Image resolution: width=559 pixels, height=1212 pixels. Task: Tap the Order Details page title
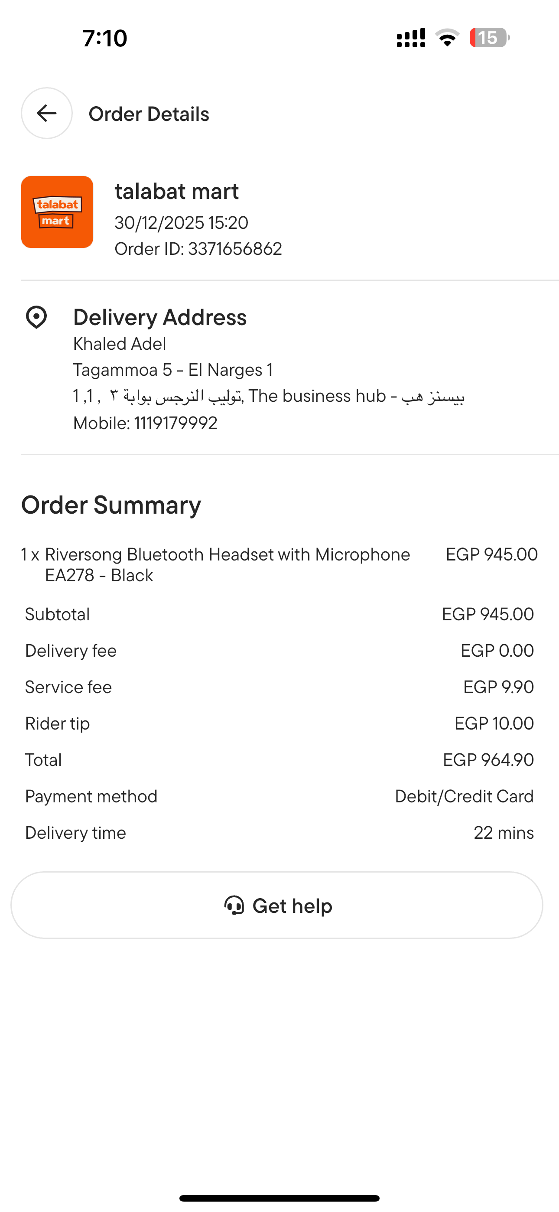pos(149,114)
